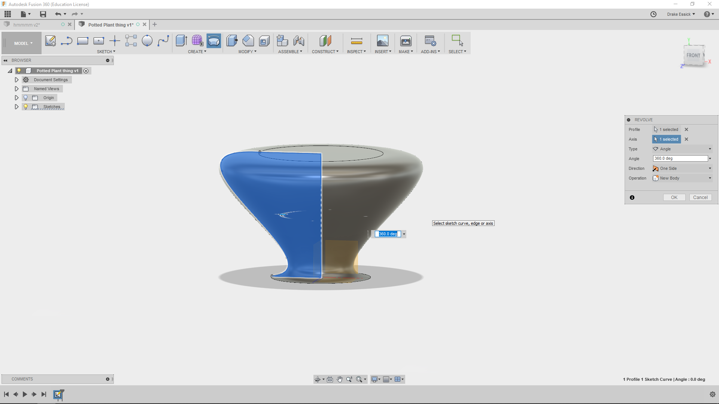This screenshot has height=404, width=719.
Task: Open the Create Form tool
Action: [198, 41]
